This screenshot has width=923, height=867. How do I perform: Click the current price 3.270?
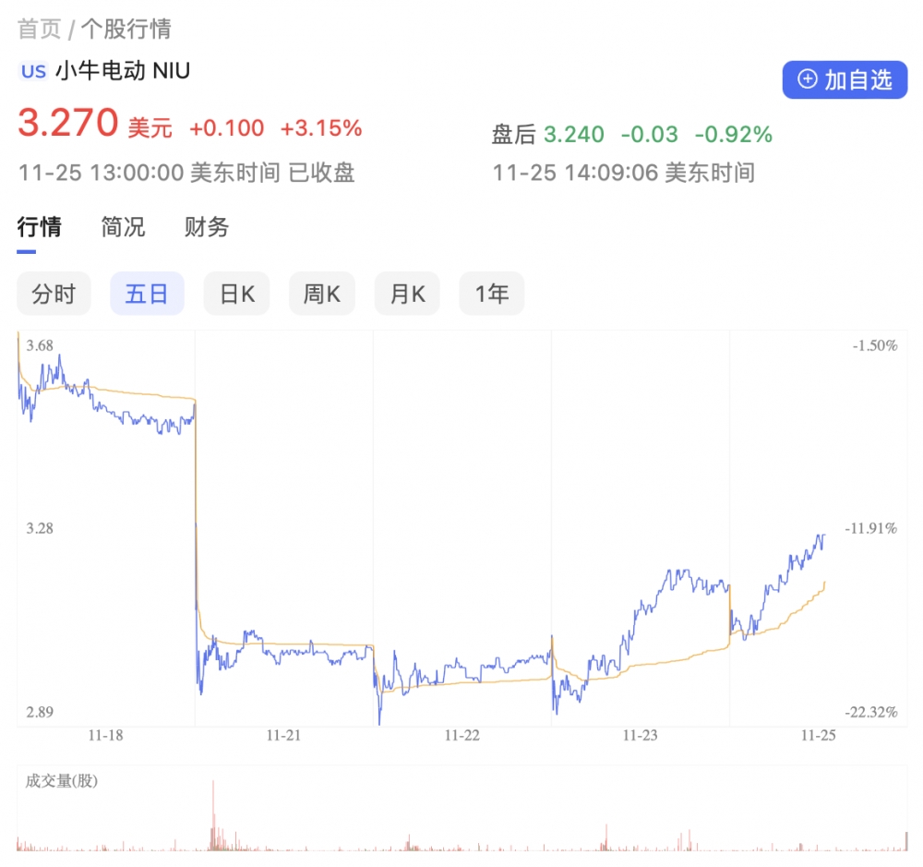click(68, 124)
